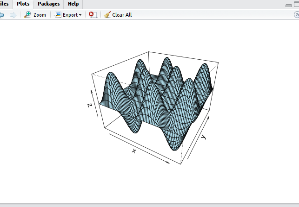The image size is (299, 207).
Task: Click the Export picture icon
Action: coord(58,15)
